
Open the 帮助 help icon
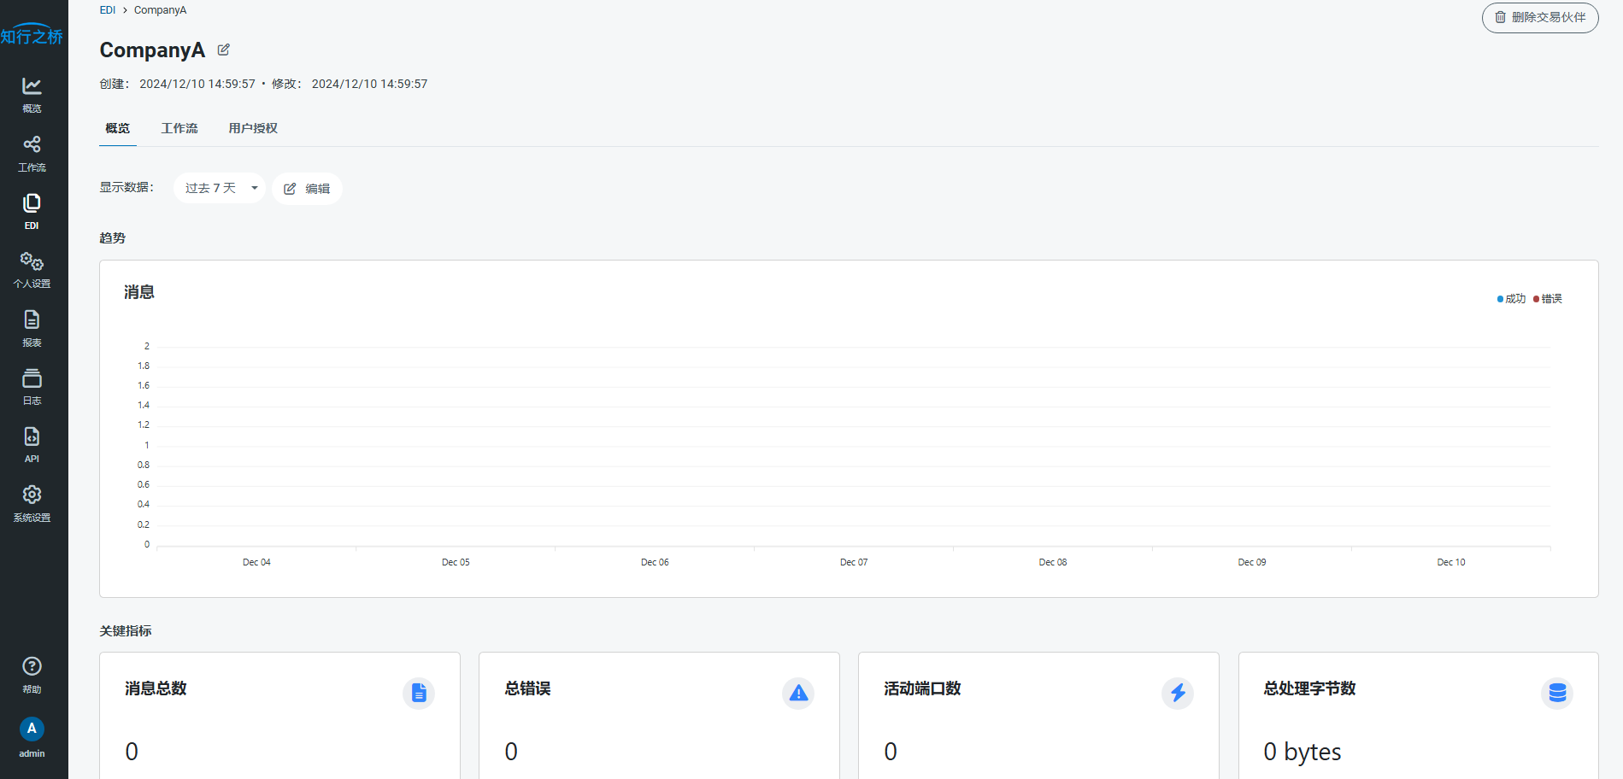[x=32, y=675]
